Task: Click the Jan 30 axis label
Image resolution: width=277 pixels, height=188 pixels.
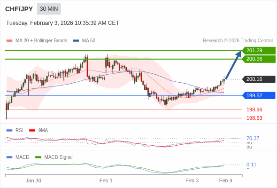Action: pos(33,180)
